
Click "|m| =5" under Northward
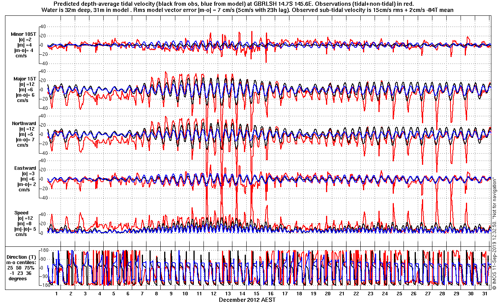tap(27, 134)
